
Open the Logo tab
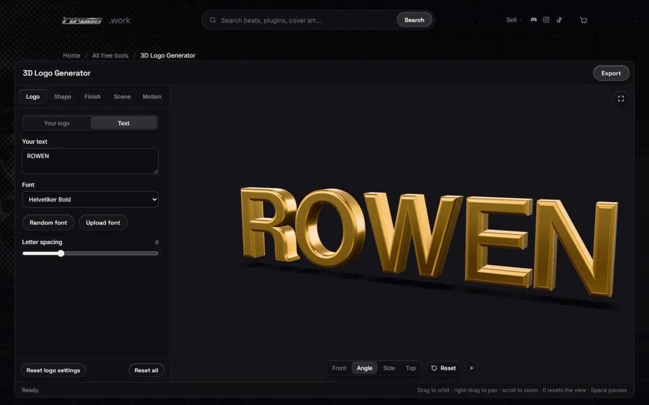tap(32, 97)
